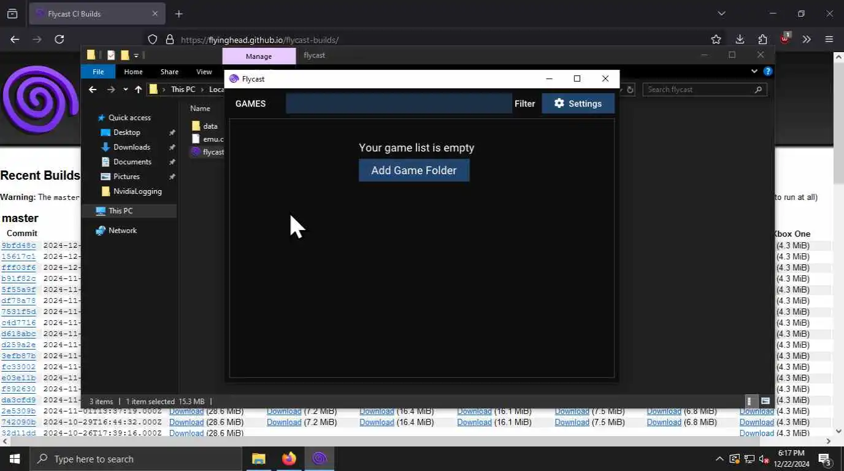This screenshot has height=471, width=844.
Task: Open Flycast Settings via the gear button
Action: pos(578,104)
